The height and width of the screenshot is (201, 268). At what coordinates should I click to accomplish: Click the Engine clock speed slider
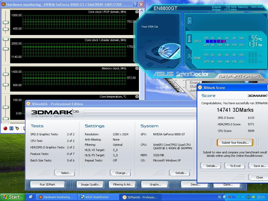246,82
